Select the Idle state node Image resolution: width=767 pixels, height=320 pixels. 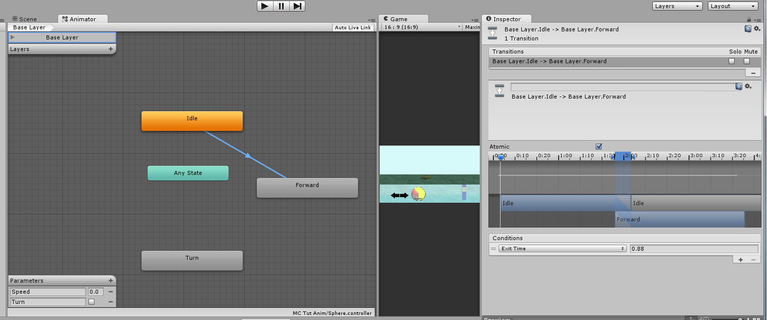[192, 121]
